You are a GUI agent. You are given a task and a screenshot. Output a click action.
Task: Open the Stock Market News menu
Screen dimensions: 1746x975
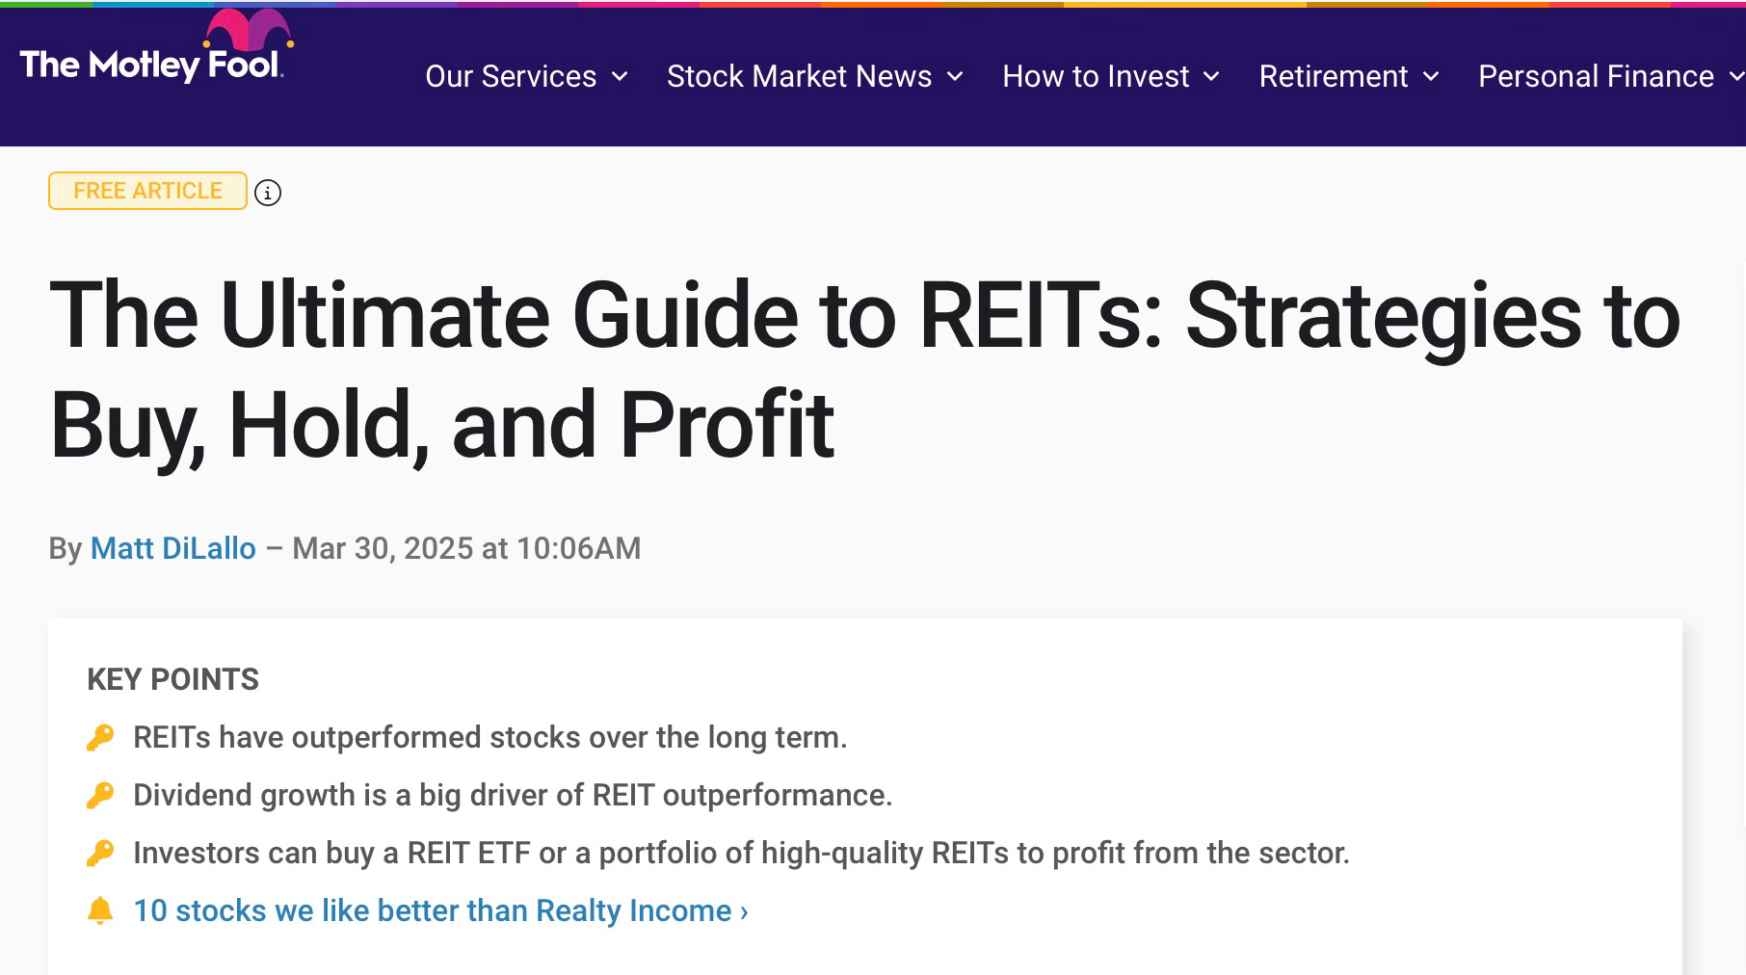[814, 76]
